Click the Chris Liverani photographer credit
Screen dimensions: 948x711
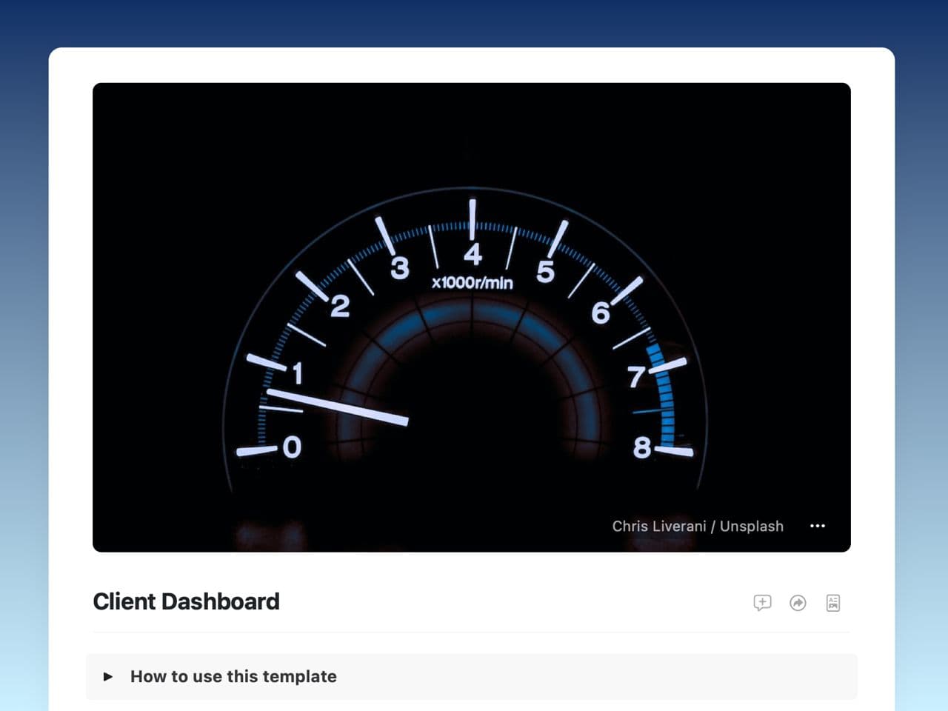(x=658, y=526)
